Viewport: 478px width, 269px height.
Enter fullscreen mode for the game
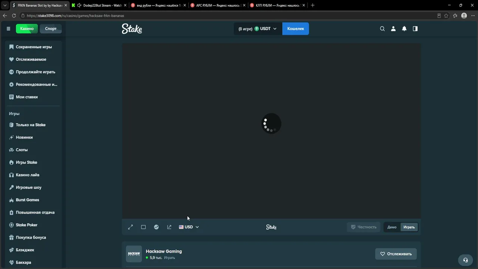tap(130, 227)
